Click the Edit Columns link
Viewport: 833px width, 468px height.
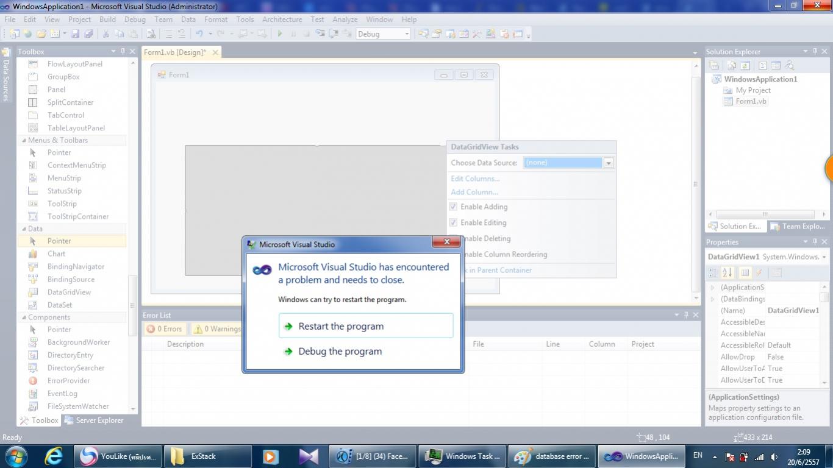click(x=475, y=179)
